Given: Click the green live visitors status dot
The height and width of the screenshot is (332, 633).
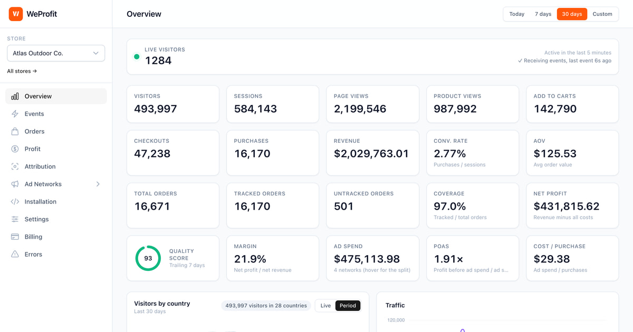Looking at the screenshot, I should pyautogui.click(x=137, y=56).
